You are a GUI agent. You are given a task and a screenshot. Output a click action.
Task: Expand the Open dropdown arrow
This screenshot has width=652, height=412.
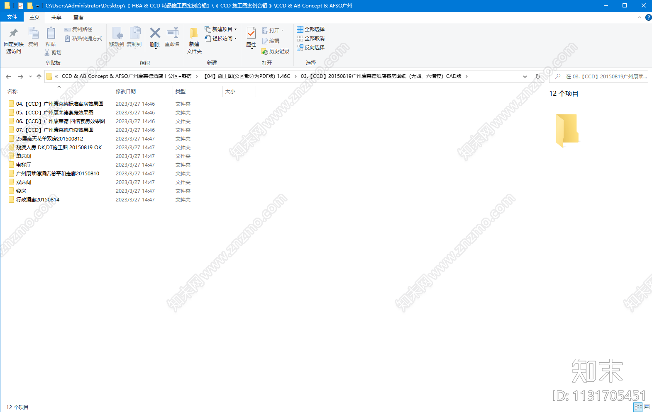(x=283, y=31)
